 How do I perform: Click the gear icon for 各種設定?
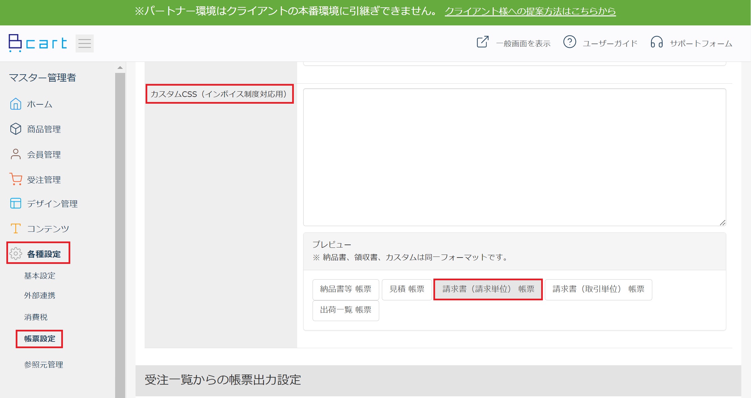pyautogui.click(x=16, y=254)
